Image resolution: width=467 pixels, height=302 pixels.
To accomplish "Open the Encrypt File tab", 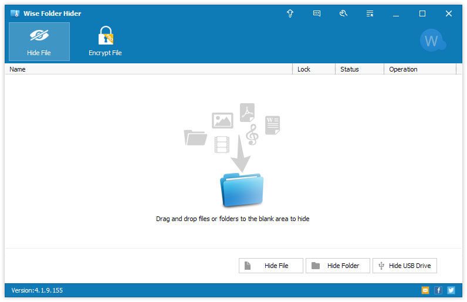I will click(x=105, y=42).
